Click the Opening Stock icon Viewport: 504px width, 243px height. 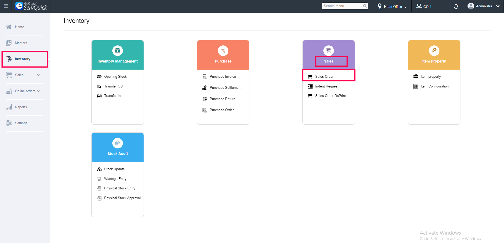pyautogui.click(x=99, y=77)
